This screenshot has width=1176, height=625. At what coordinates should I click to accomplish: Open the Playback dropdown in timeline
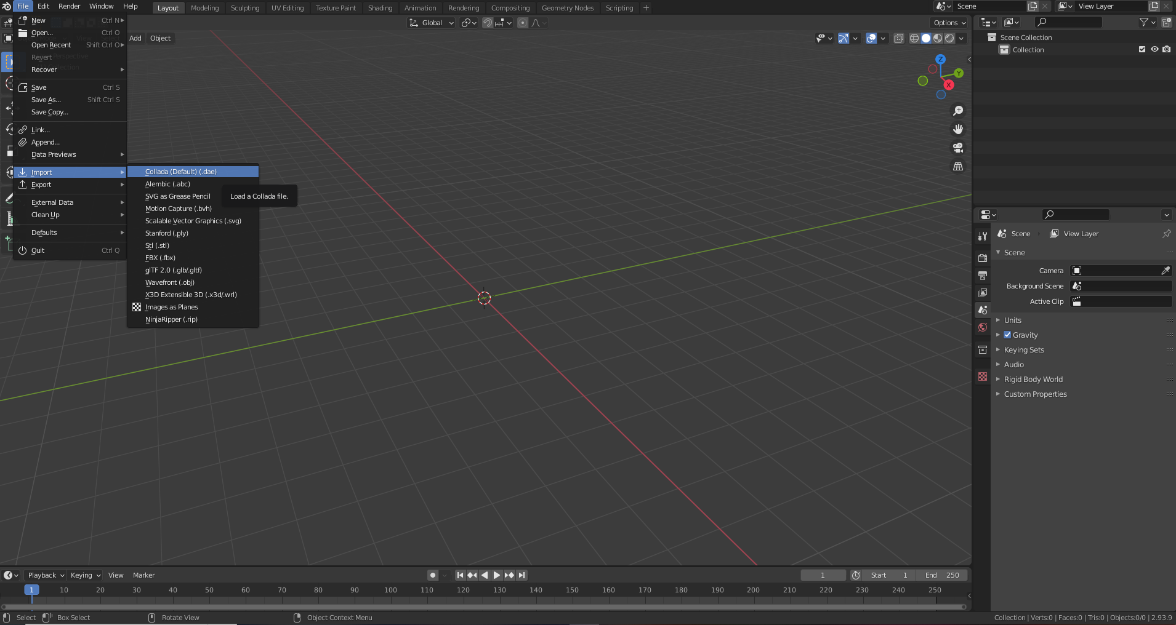pyautogui.click(x=46, y=575)
